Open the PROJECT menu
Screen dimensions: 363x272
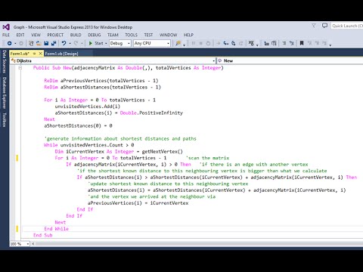55,35
